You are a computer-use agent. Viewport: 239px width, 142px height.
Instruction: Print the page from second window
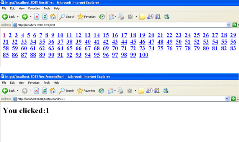point(121,91)
